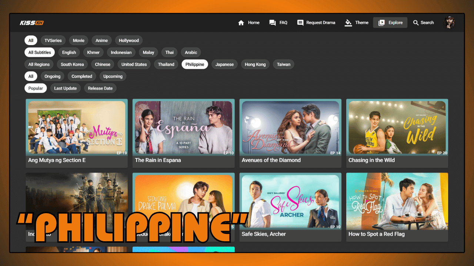This screenshot has height=266, width=474.
Task: Sort dramas by Release Date
Action: tap(100, 88)
